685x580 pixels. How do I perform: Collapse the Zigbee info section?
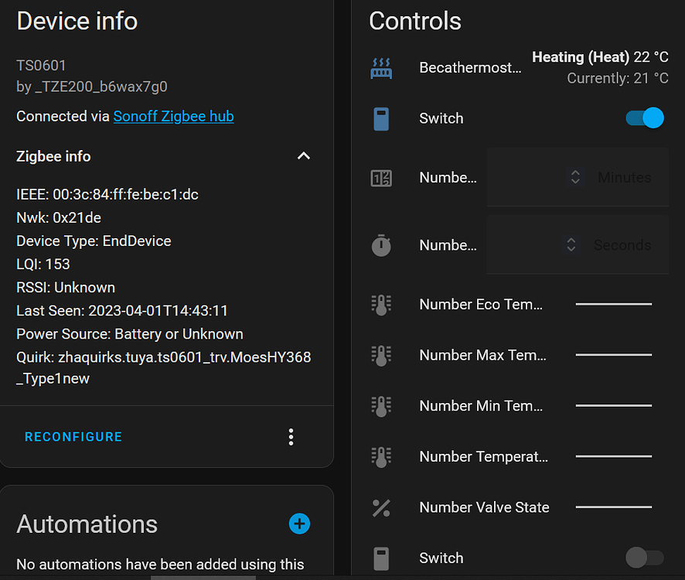click(x=303, y=155)
